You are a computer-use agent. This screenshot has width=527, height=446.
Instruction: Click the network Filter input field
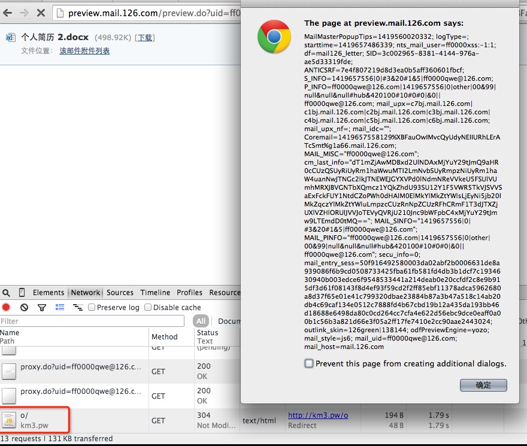click(x=92, y=321)
